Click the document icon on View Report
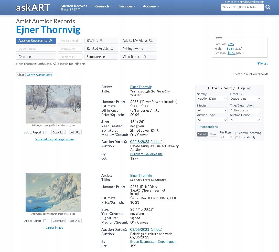This screenshot has height=252, width=279. point(144,57)
